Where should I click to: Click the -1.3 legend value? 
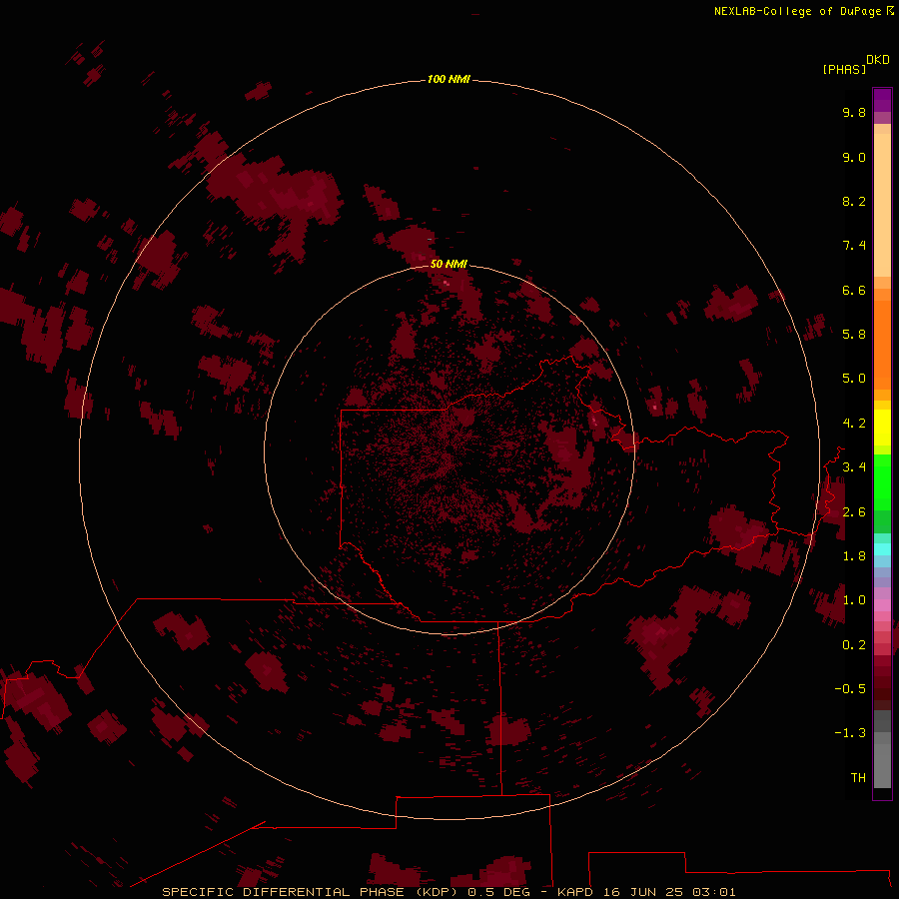(850, 733)
